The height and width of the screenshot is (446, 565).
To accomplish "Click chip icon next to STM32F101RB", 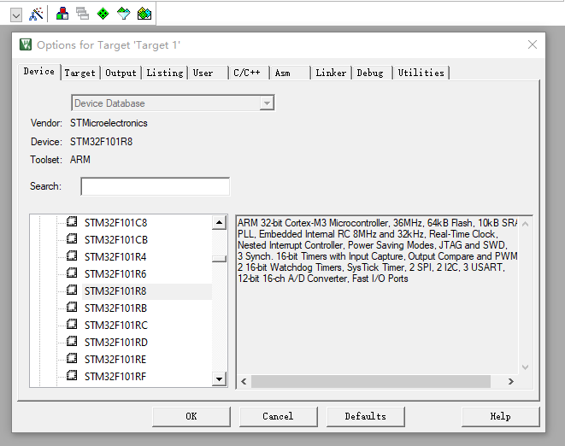I will pos(72,307).
